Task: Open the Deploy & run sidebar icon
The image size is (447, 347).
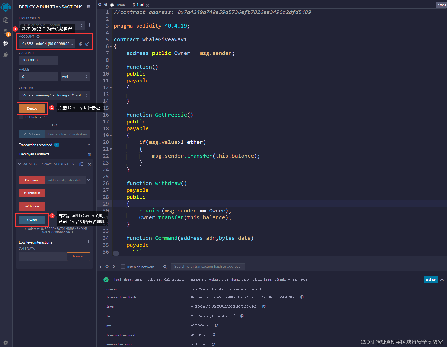Action: [6, 43]
